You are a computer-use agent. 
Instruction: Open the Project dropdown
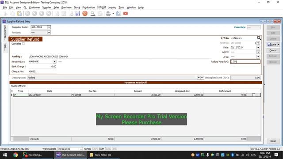click(49, 32)
